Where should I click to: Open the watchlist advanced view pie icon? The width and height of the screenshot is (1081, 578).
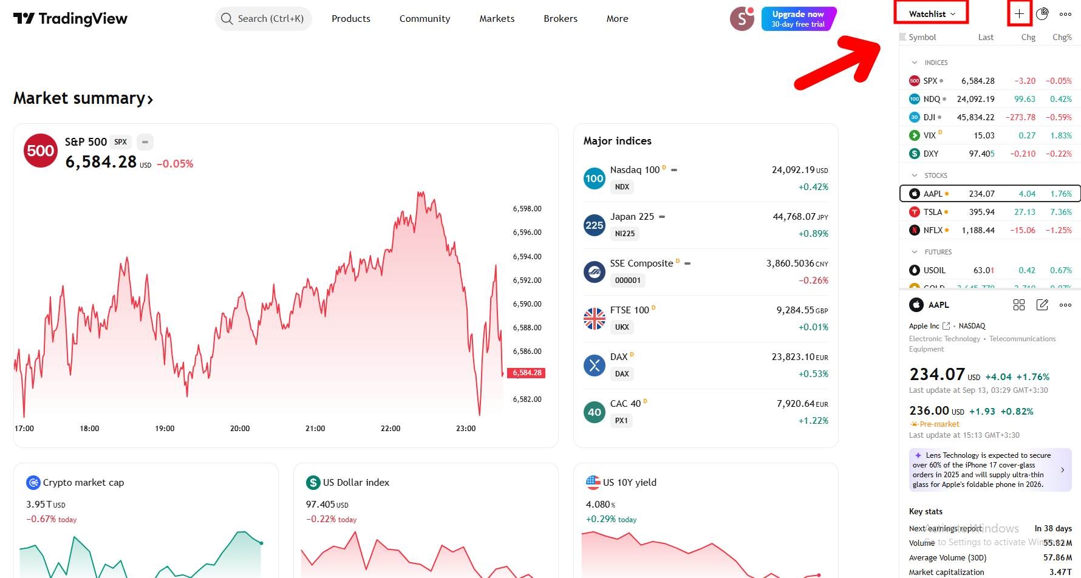click(1042, 14)
